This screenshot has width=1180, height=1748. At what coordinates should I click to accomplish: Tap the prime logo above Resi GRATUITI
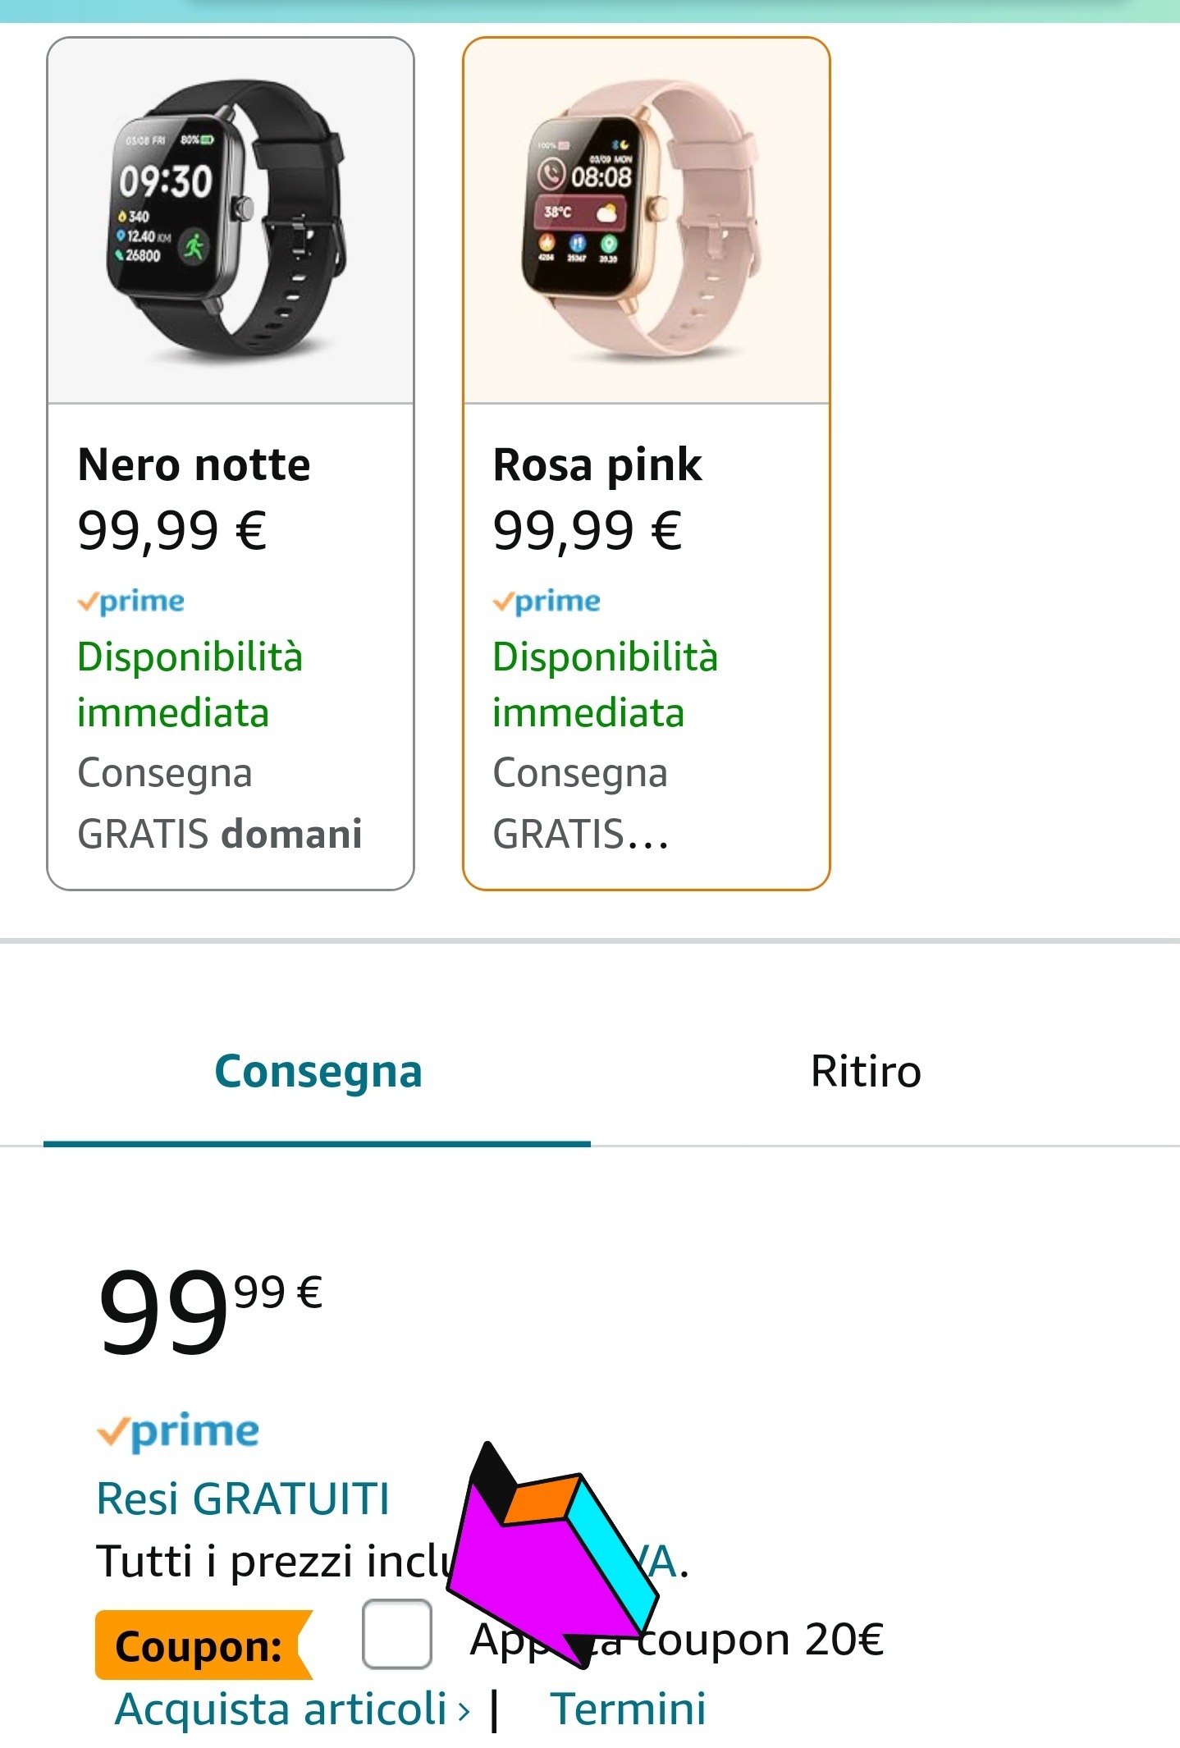(x=178, y=1432)
